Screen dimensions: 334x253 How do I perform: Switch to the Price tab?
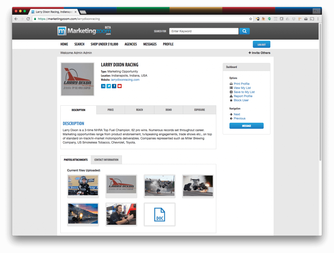click(110, 110)
